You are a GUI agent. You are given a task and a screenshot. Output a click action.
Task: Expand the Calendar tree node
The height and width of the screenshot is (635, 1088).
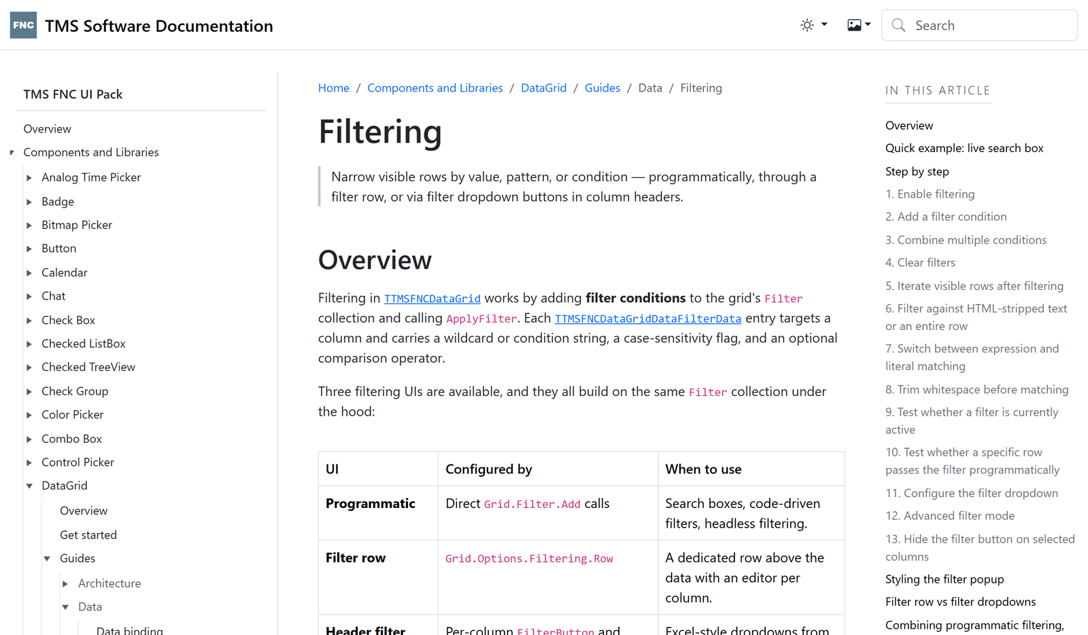pyautogui.click(x=29, y=272)
